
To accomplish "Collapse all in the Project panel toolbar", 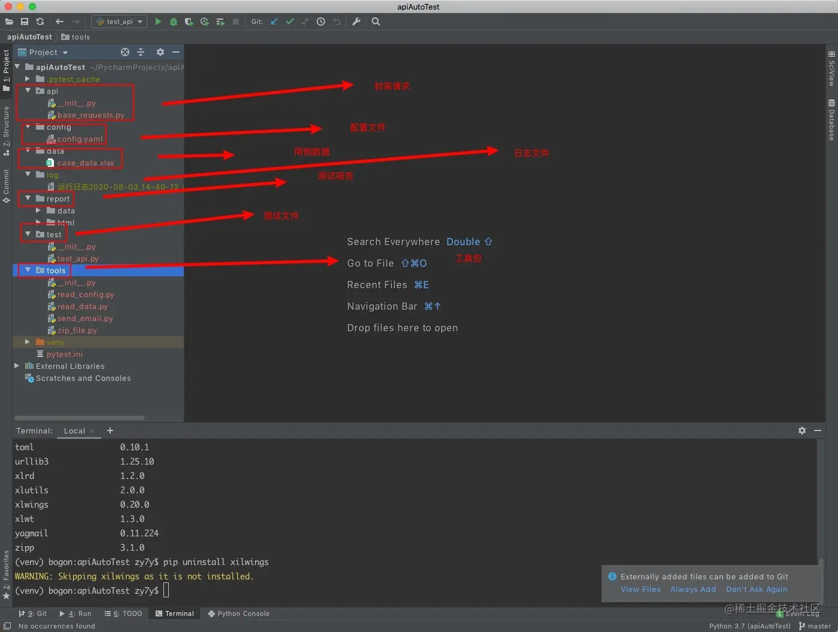I will pyautogui.click(x=141, y=52).
